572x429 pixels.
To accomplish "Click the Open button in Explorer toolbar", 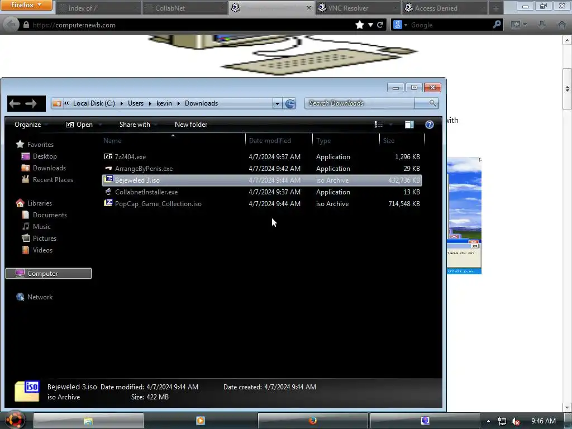I will 79,125.
